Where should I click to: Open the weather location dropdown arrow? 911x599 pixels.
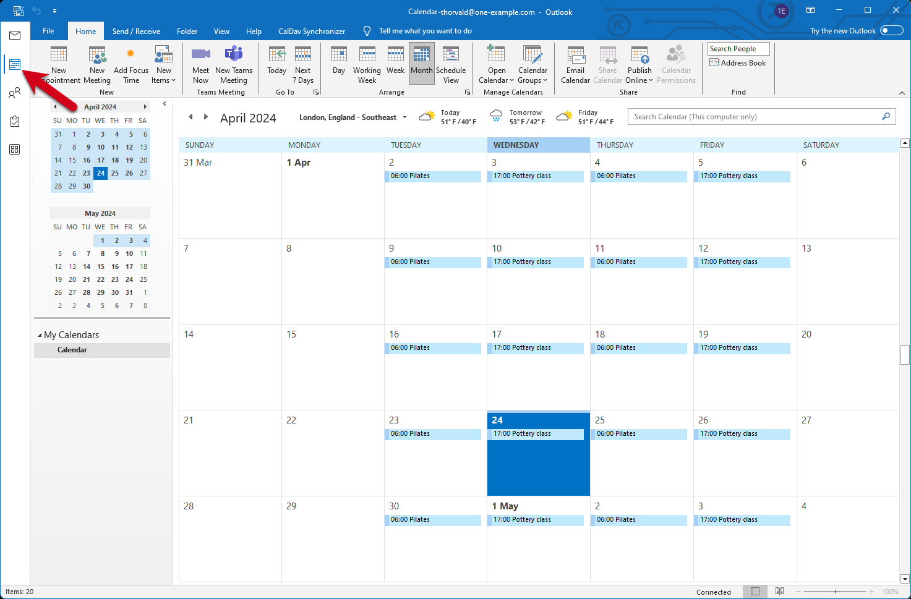[x=405, y=117]
